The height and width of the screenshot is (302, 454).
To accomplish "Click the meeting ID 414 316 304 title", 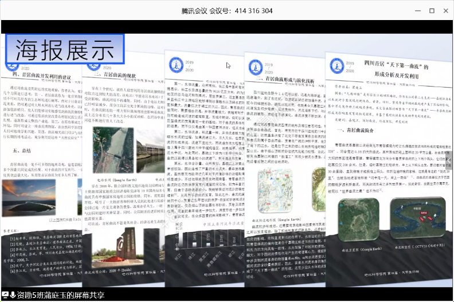I will [227, 10].
